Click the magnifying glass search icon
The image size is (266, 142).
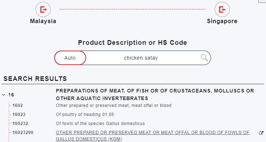click(x=204, y=58)
